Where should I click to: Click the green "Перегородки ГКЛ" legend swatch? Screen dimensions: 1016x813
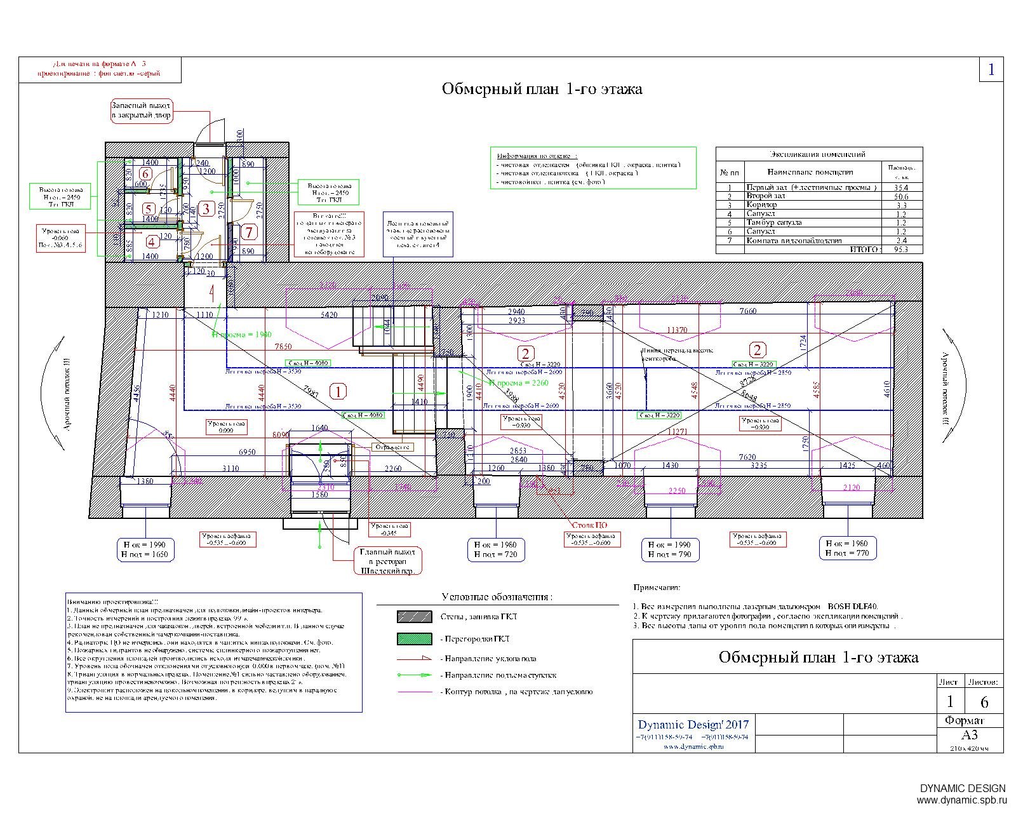click(415, 639)
